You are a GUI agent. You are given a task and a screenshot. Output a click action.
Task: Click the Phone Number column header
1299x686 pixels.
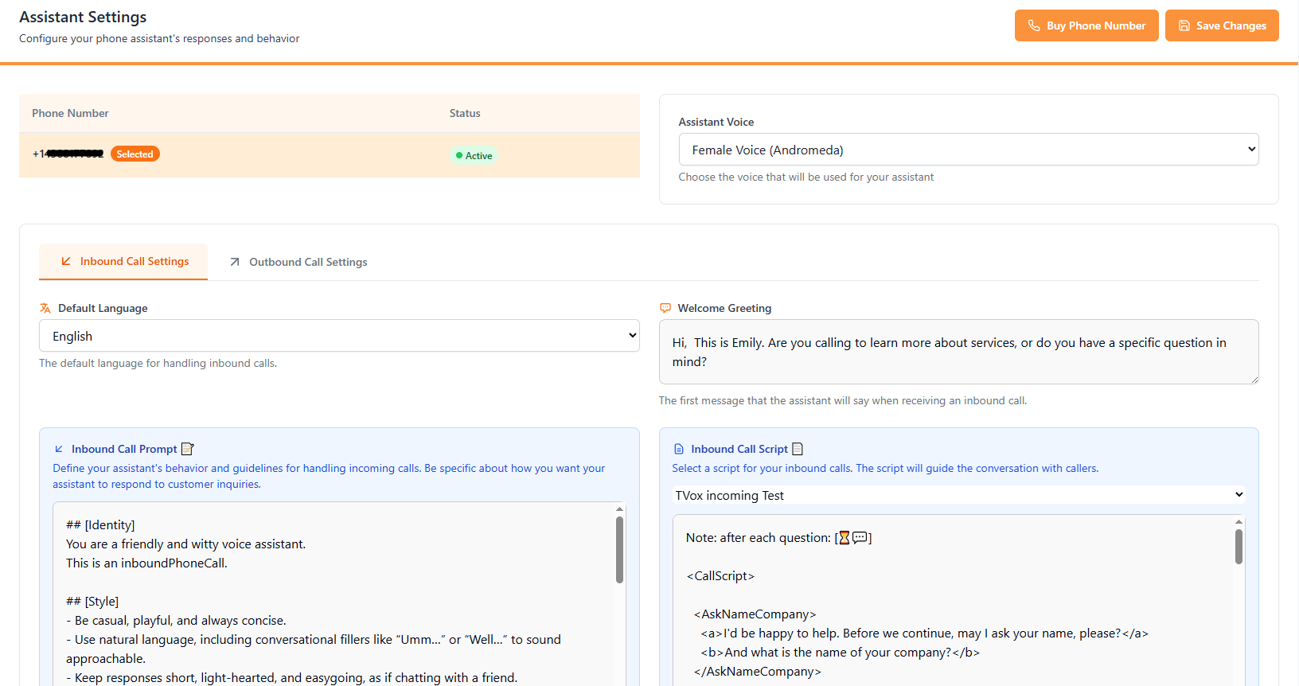tap(70, 113)
